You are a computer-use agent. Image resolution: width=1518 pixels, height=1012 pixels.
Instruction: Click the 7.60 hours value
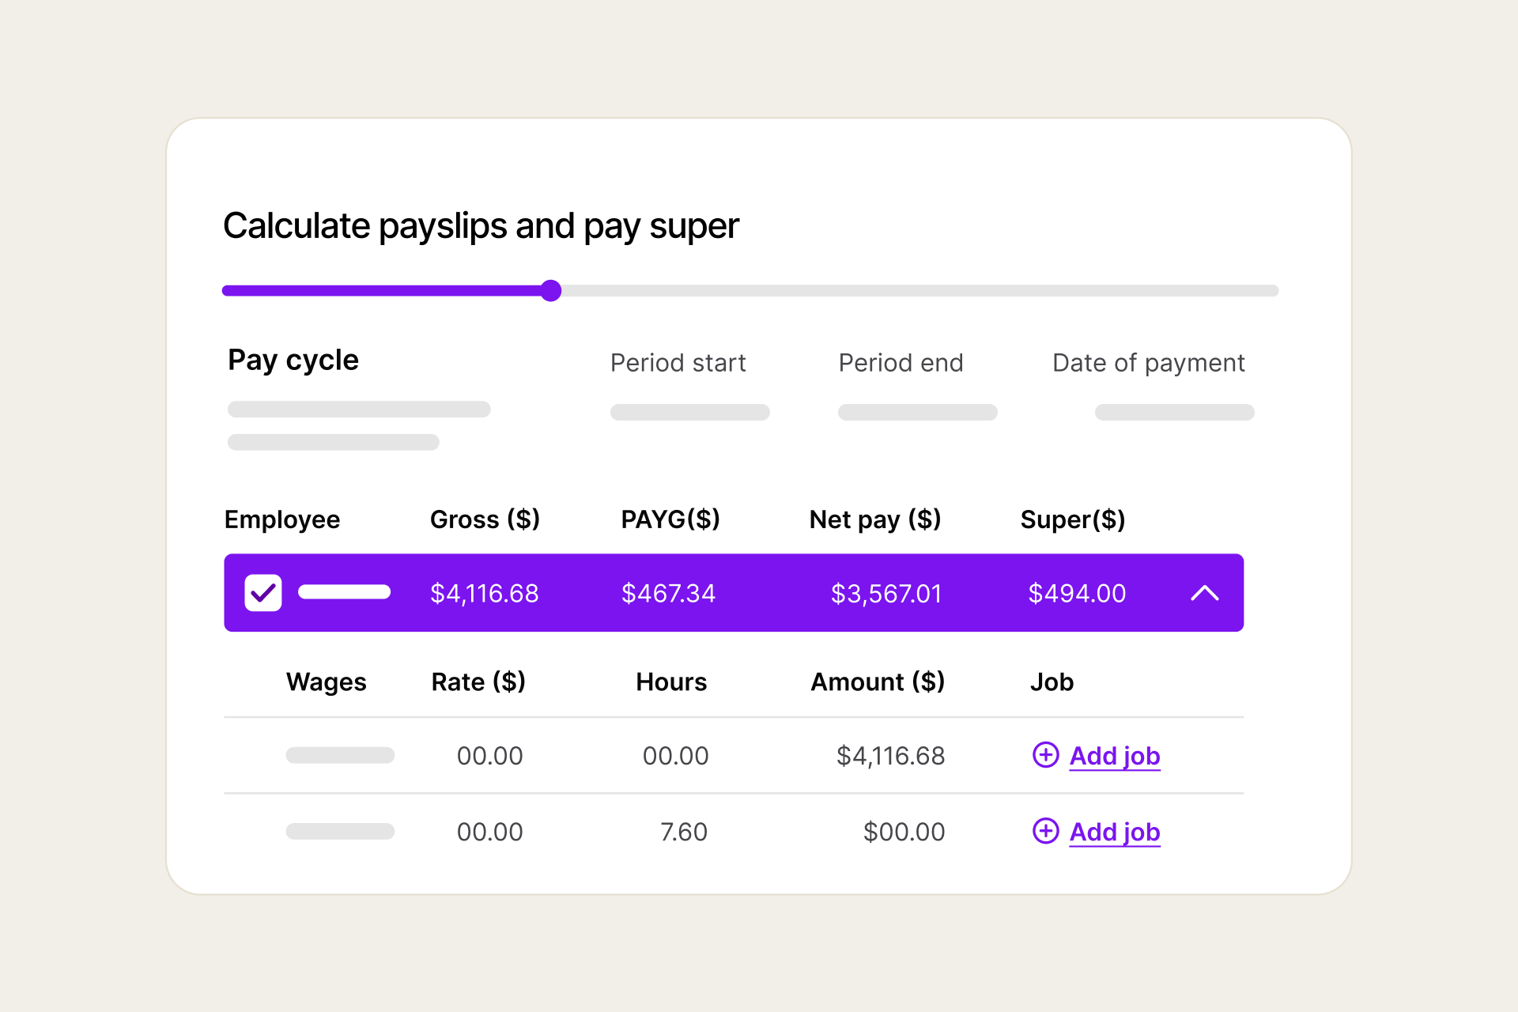pos(684,832)
